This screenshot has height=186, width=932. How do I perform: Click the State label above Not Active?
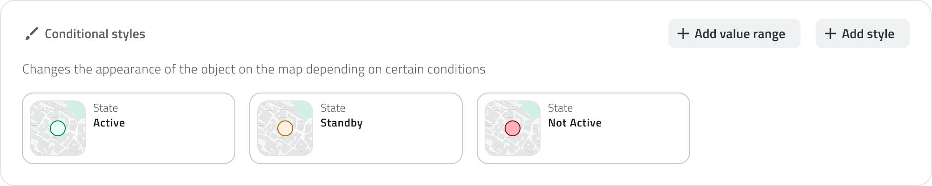[x=560, y=108]
